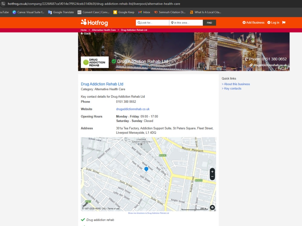
Task: Open the What Is A Local Citation bookmark
Action: click(x=205, y=12)
